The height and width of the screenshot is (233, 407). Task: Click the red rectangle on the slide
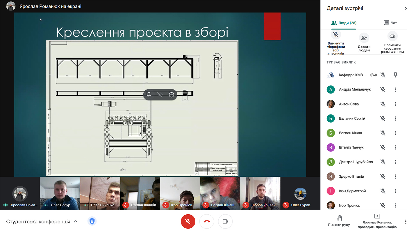click(x=272, y=26)
